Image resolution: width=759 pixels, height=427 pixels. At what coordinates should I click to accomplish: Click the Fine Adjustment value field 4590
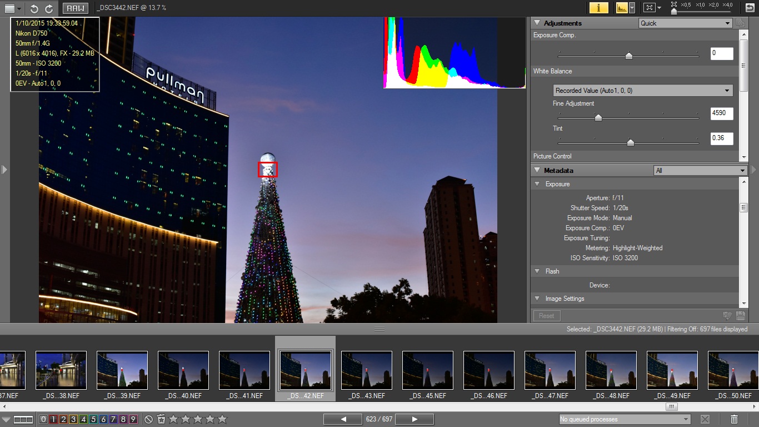pos(722,114)
